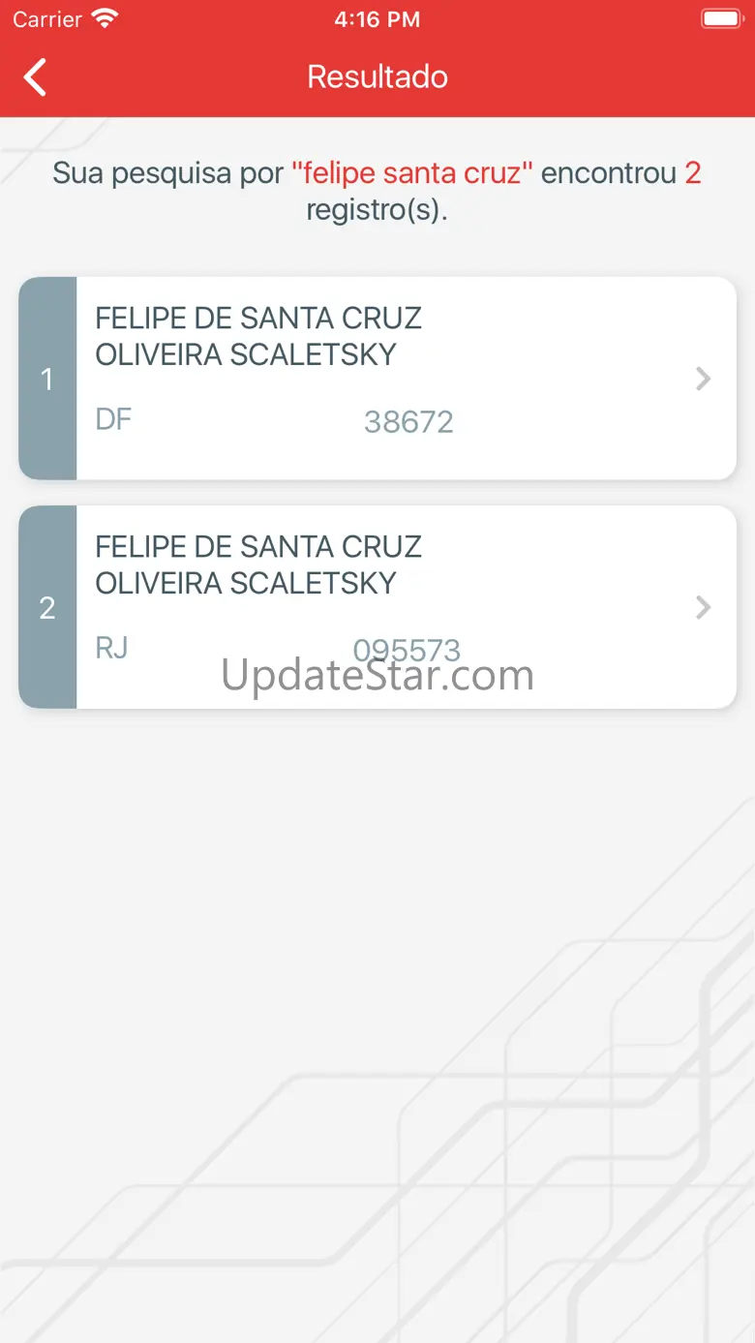Image resolution: width=755 pixels, height=1343 pixels.
Task: Tap the 4:16 PM clock
Action: 377,19
